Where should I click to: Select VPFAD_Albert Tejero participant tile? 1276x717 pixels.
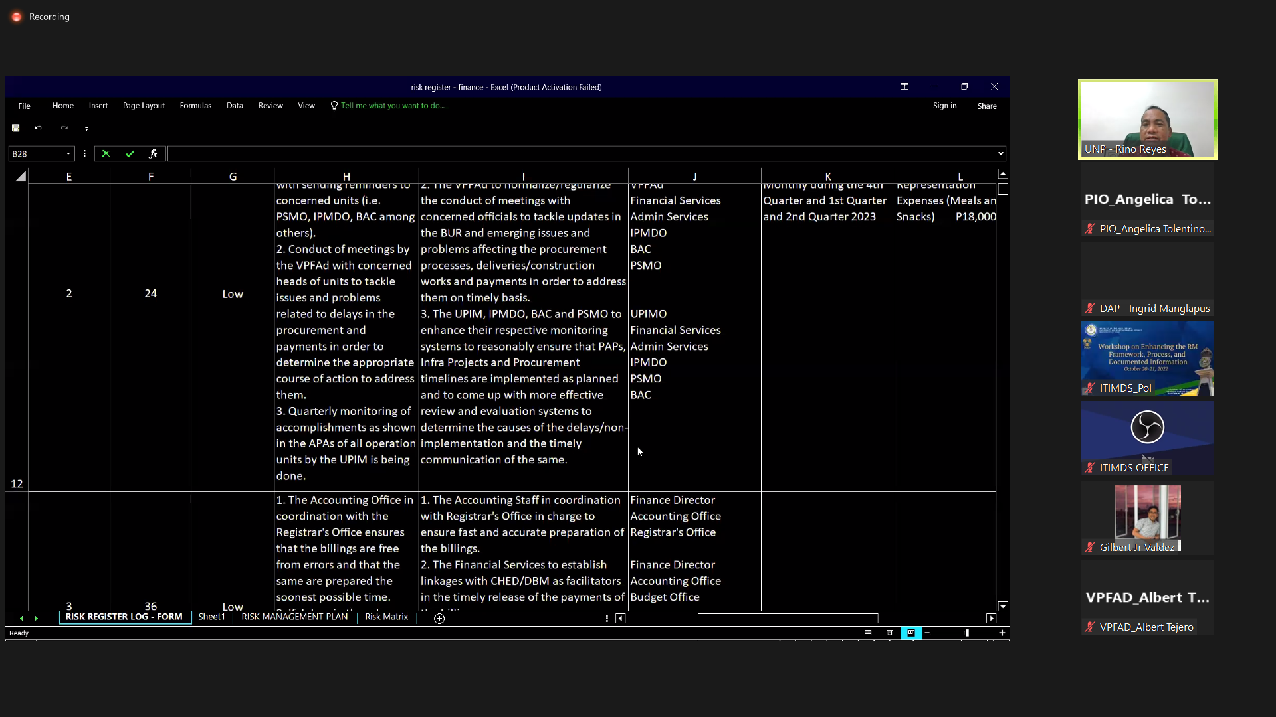click(x=1147, y=597)
